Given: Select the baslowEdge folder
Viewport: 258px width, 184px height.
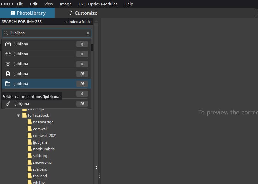Looking at the screenshot, I should [43, 122].
